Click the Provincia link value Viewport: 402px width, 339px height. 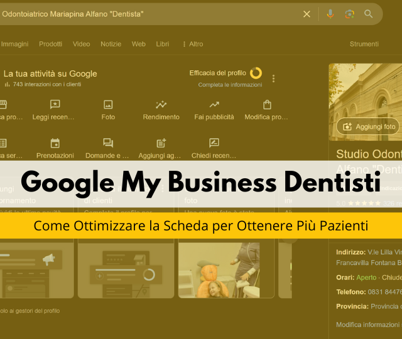tap(386, 306)
